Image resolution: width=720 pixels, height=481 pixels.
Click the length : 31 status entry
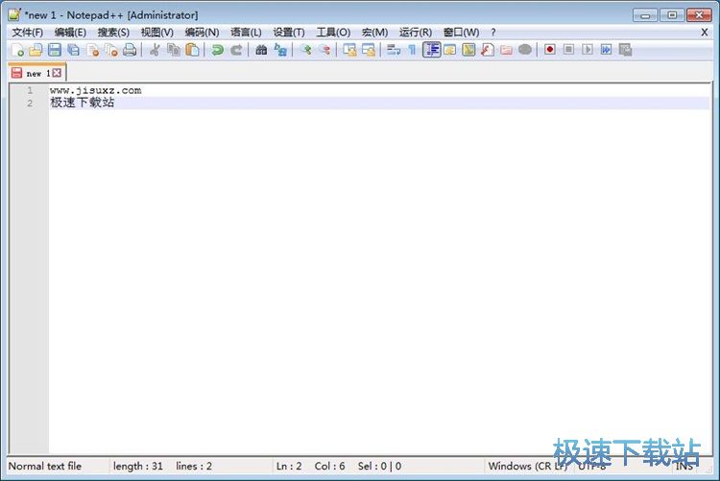click(x=138, y=466)
